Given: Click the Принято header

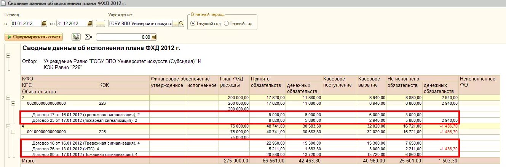Looking at the screenshot, I should click(260, 79).
